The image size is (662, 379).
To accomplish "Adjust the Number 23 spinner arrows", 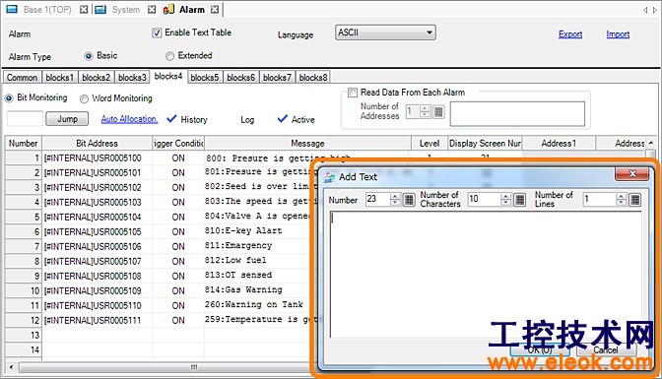I will (x=395, y=200).
